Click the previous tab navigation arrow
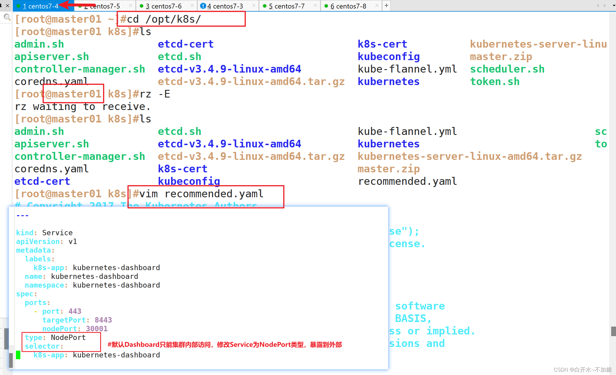Screen dimensions: 616x375 click(598, 5)
